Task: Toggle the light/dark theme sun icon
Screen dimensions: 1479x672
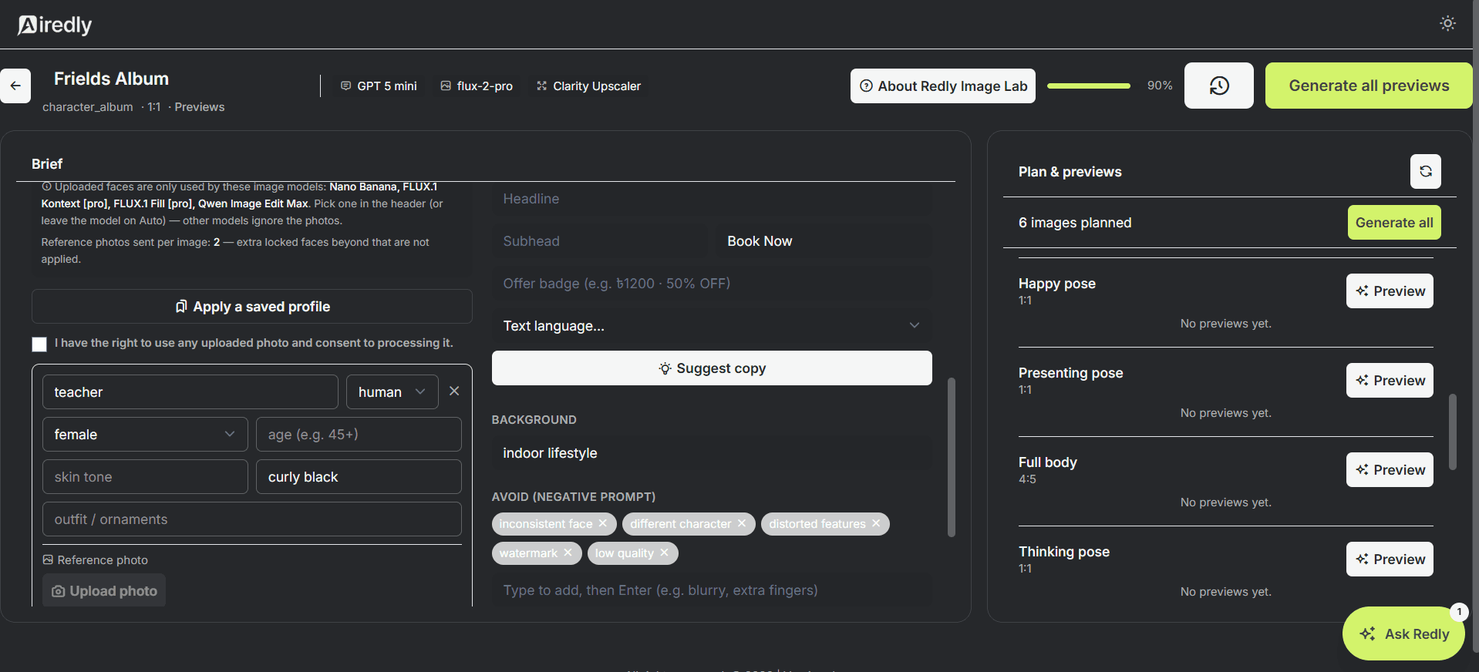Action: (1447, 23)
